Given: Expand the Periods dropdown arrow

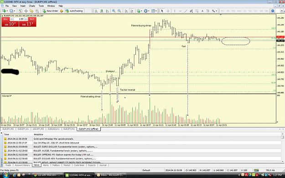Looking at the screenshot, I should pos(149,11).
